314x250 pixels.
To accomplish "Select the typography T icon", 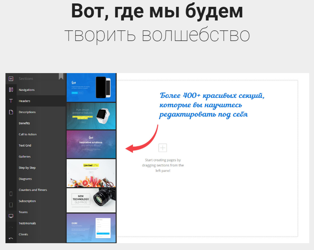I will click(11, 101).
